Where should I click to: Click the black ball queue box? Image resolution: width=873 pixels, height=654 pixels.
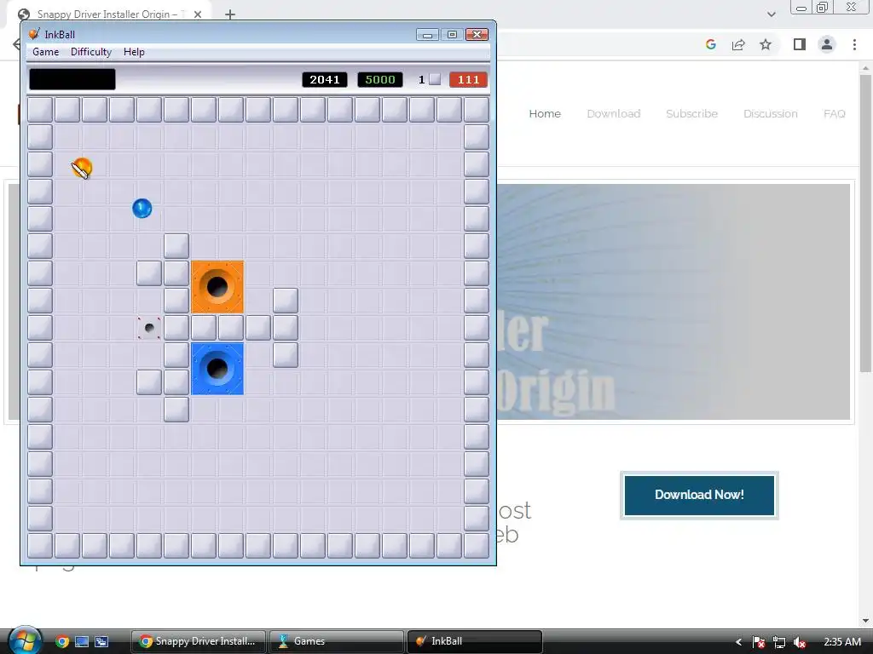[72, 79]
